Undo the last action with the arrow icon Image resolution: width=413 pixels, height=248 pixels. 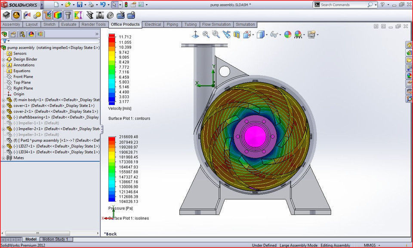coord(102,4)
